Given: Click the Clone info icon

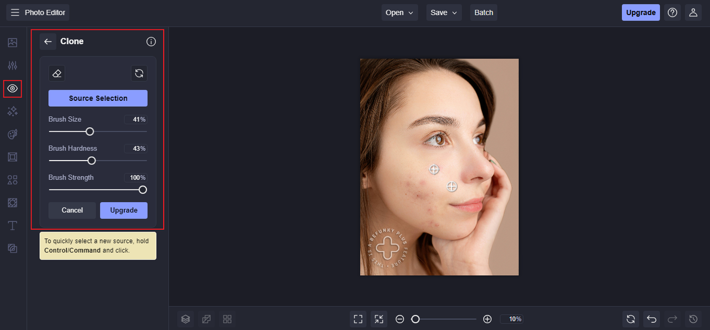Looking at the screenshot, I should (x=151, y=42).
